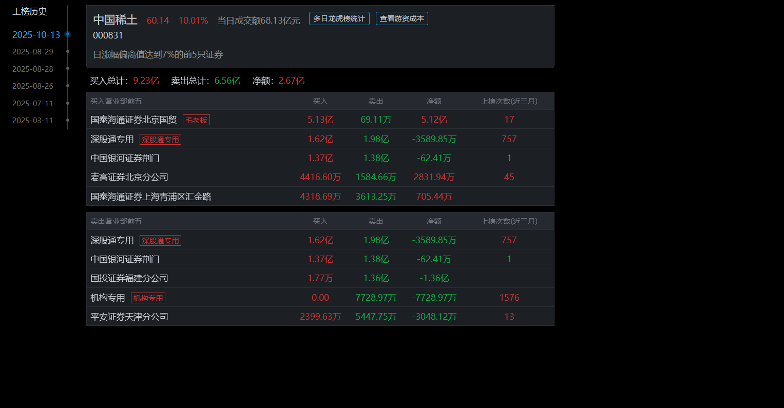Screen dimensions: 784x408
Task: Open 国泰海通证券北京国贸 brokerage row
Action: [320, 120]
